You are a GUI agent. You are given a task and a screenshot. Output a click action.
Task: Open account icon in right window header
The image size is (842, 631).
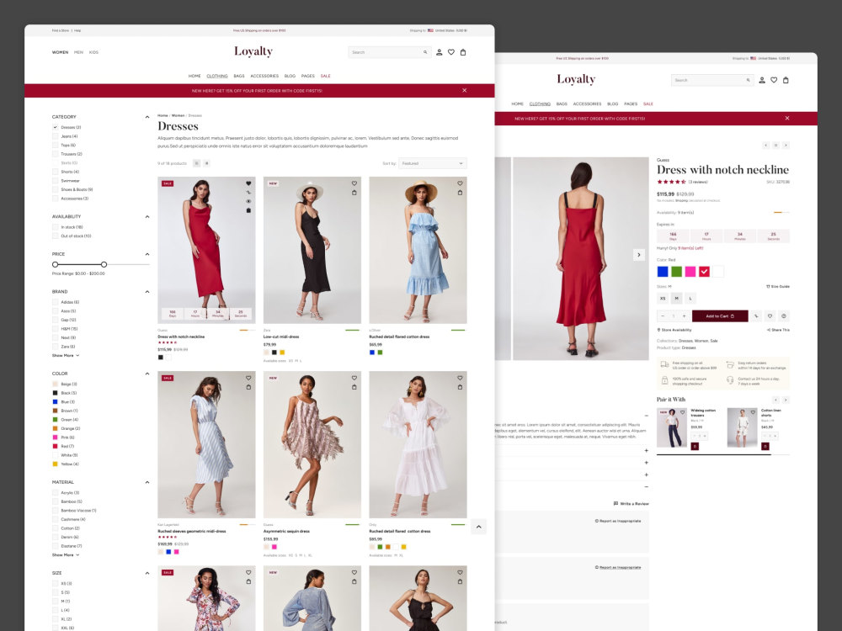761,81
